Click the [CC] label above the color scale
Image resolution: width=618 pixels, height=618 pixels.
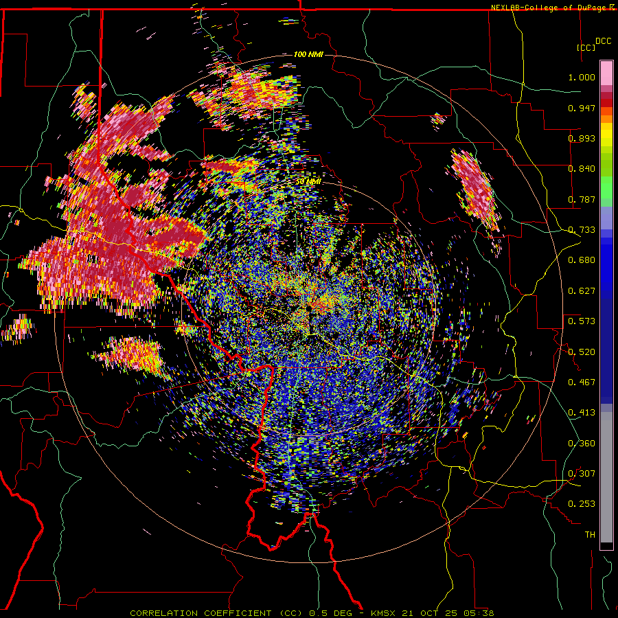[586, 47]
